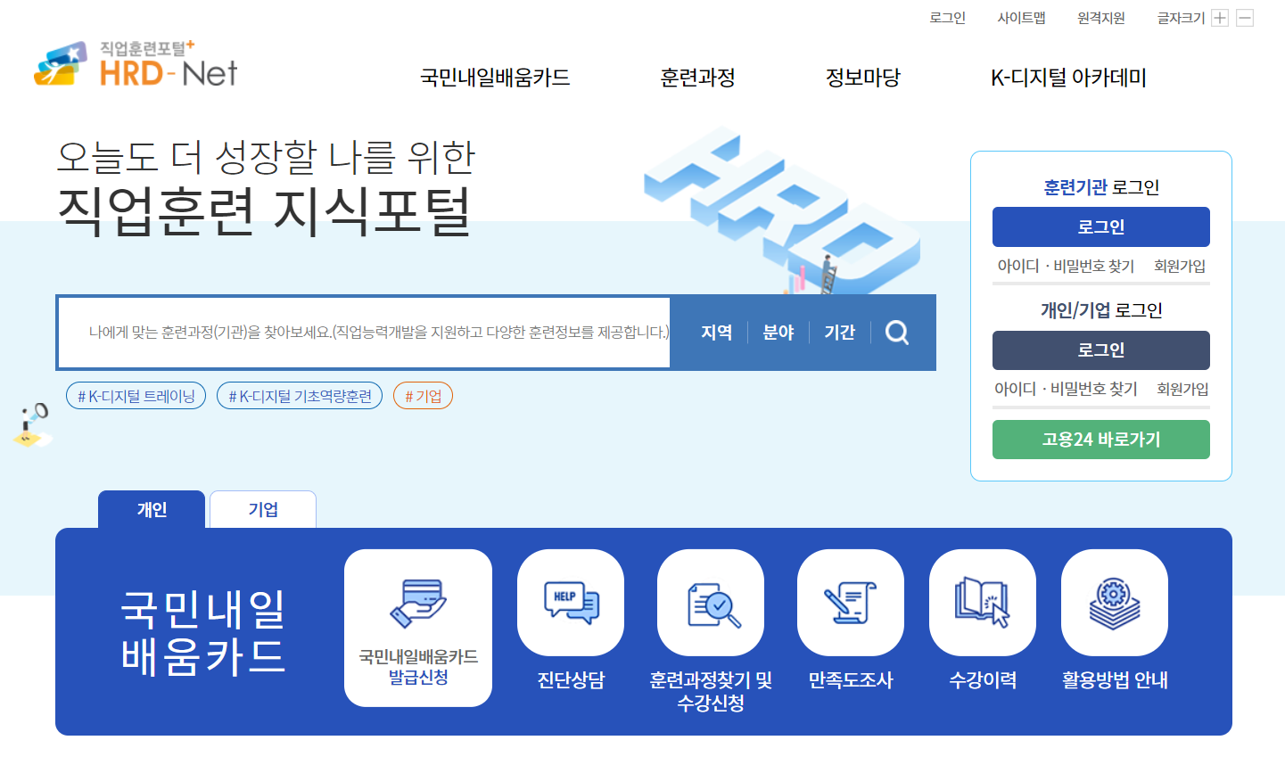Image resolution: width=1285 pixels, height=765 pixels.
Task: Click the HRD-Net logo
Action: (x=136, y=64)
